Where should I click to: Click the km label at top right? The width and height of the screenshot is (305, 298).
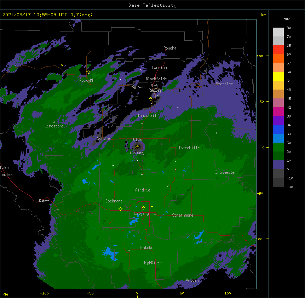pyautogui.click(x=263, y=15)
